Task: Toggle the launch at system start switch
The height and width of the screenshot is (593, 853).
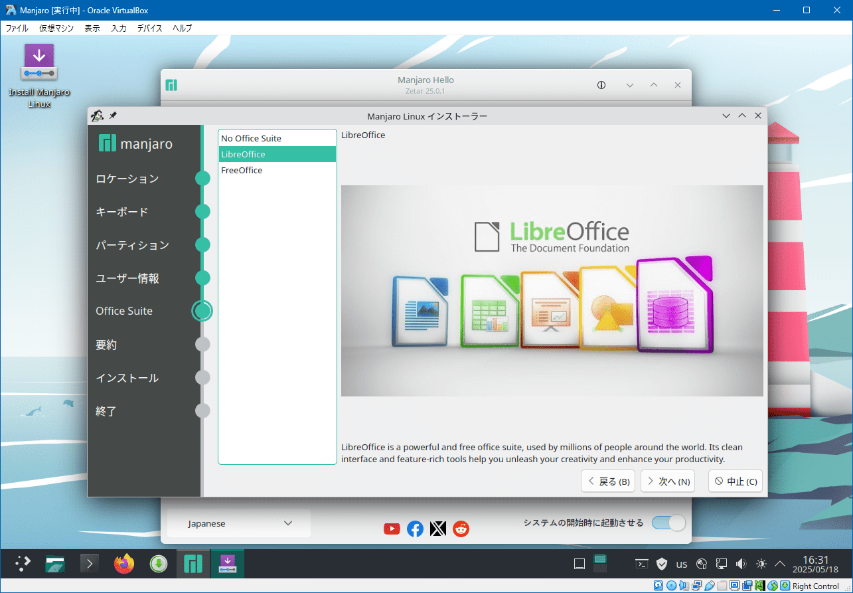Action: pos(668,523)
